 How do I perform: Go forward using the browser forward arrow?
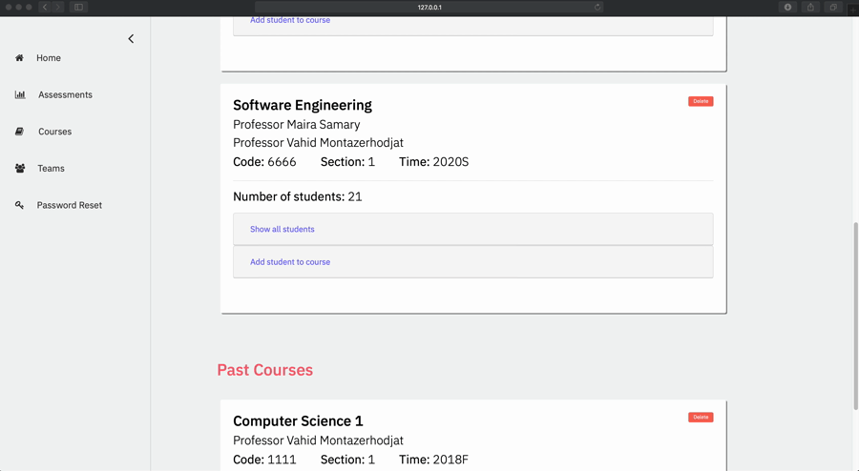point(58,7)
